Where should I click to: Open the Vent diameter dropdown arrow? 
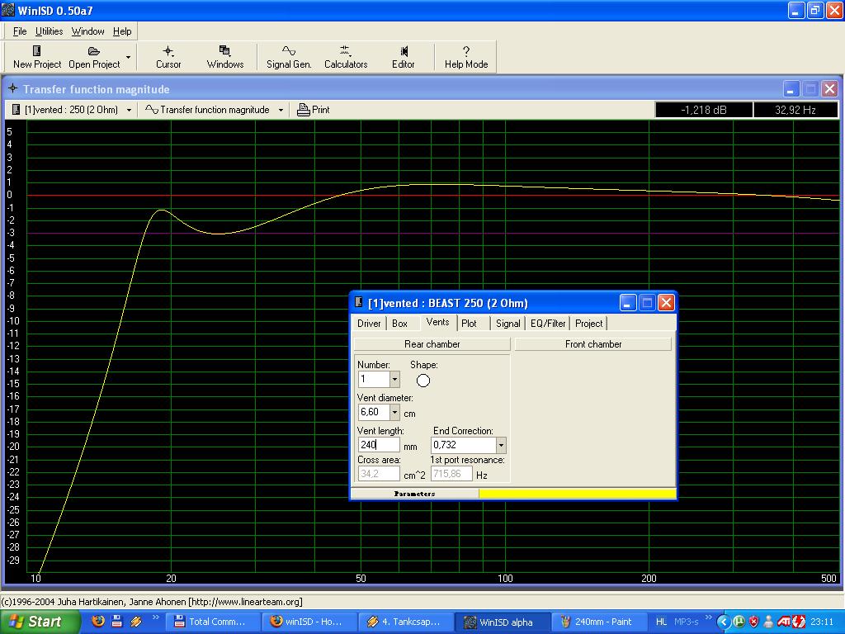pyautogui.click(x=394, y=412)
